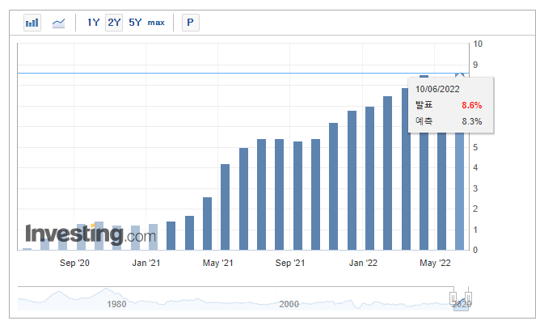Click the right range slider handle

tap(468, 298)
